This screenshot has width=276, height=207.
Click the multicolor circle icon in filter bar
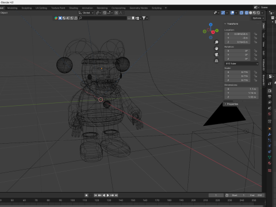[56, 18]
